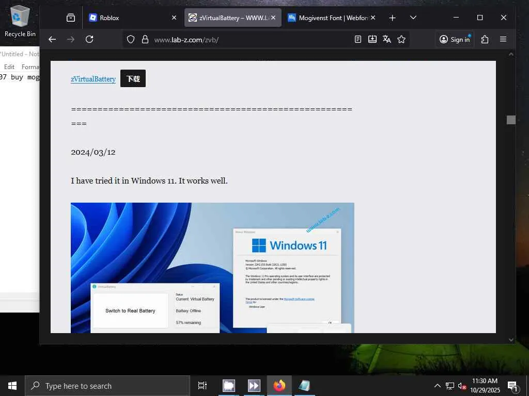Open the Notepad taskbar icon
The width and height of the screenshot is (529, 396).
(304, 386)
